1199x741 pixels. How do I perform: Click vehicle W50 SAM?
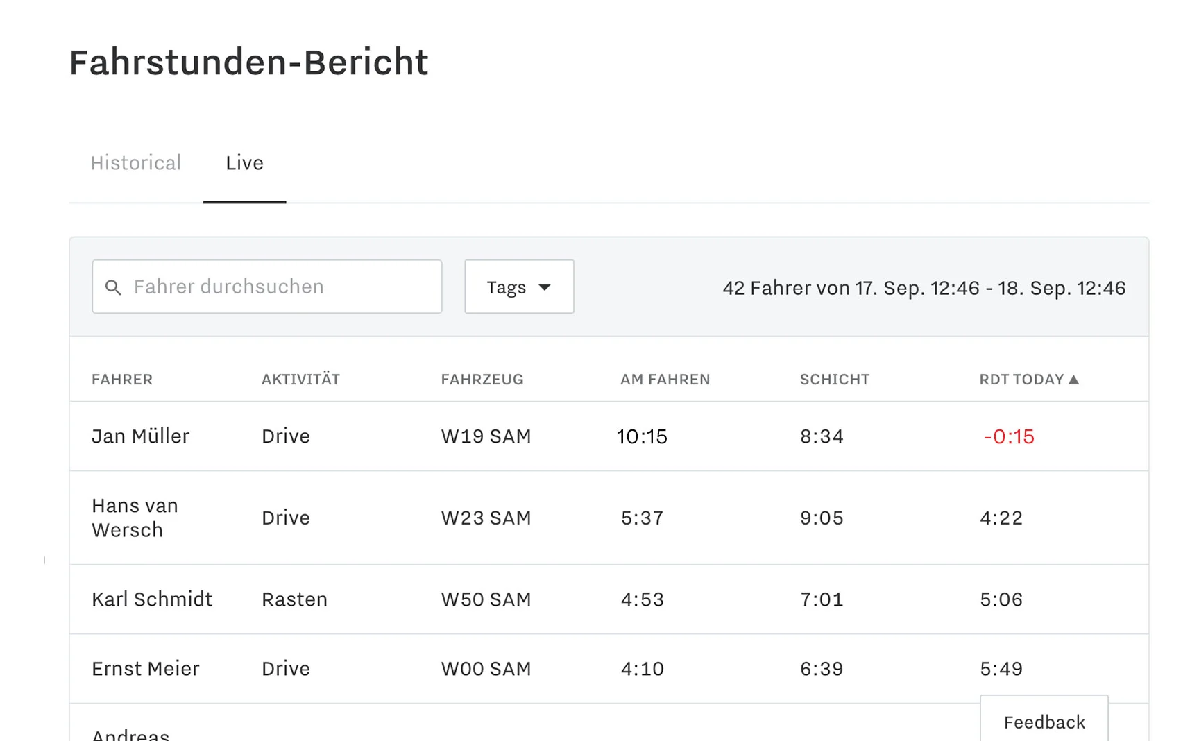486,599
